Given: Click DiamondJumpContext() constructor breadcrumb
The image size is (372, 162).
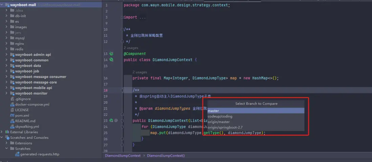Looking at the screenshot, I should 166,156.
